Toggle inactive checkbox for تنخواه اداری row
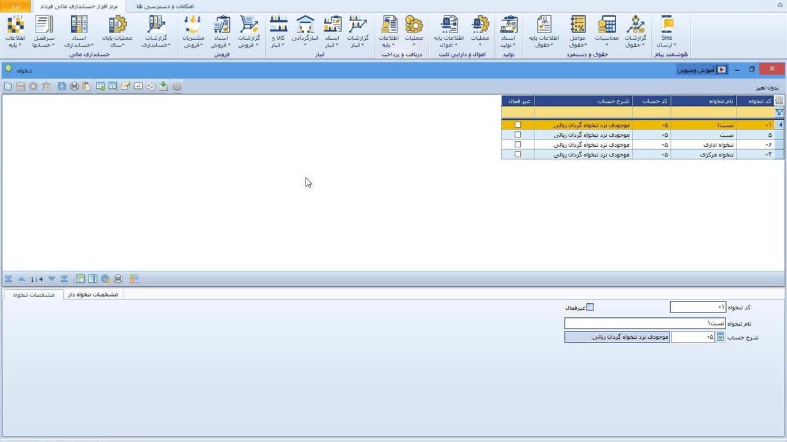Viewport: 787px width, 442px height. (x=518, y=145)
